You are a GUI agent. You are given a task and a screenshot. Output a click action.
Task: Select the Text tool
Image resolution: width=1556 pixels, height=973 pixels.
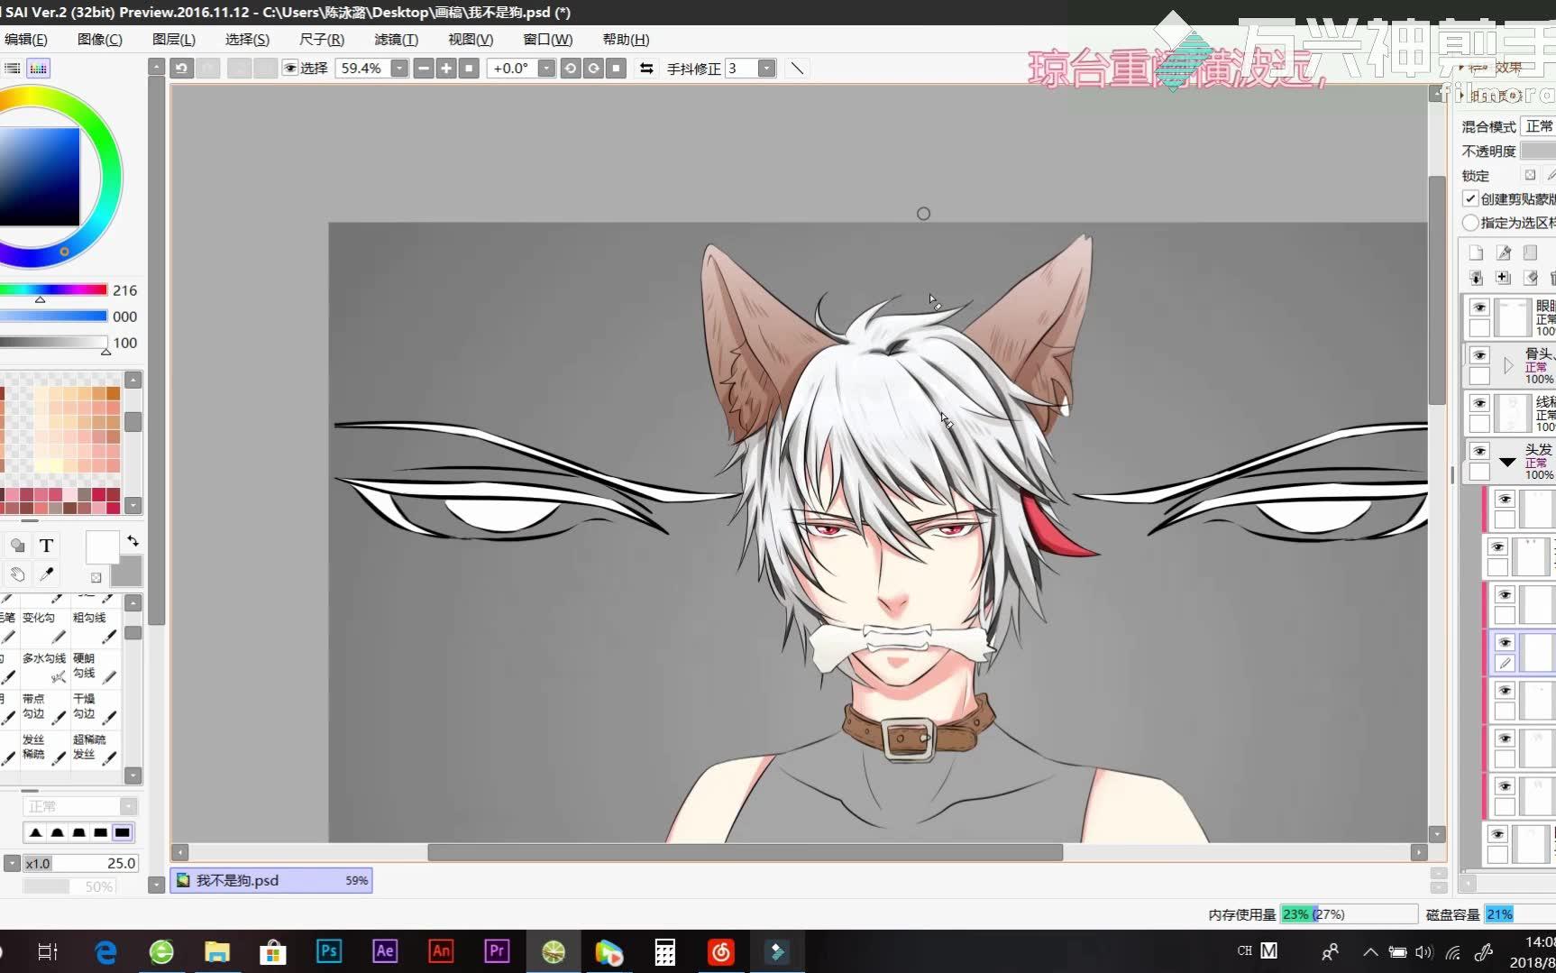pos(47,545)
